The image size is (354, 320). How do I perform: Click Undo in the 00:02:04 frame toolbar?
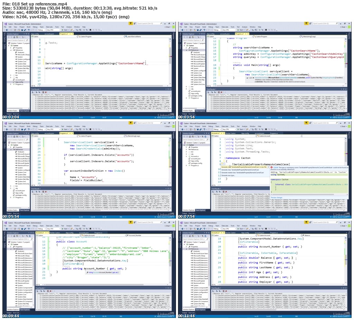click(29, 30)
